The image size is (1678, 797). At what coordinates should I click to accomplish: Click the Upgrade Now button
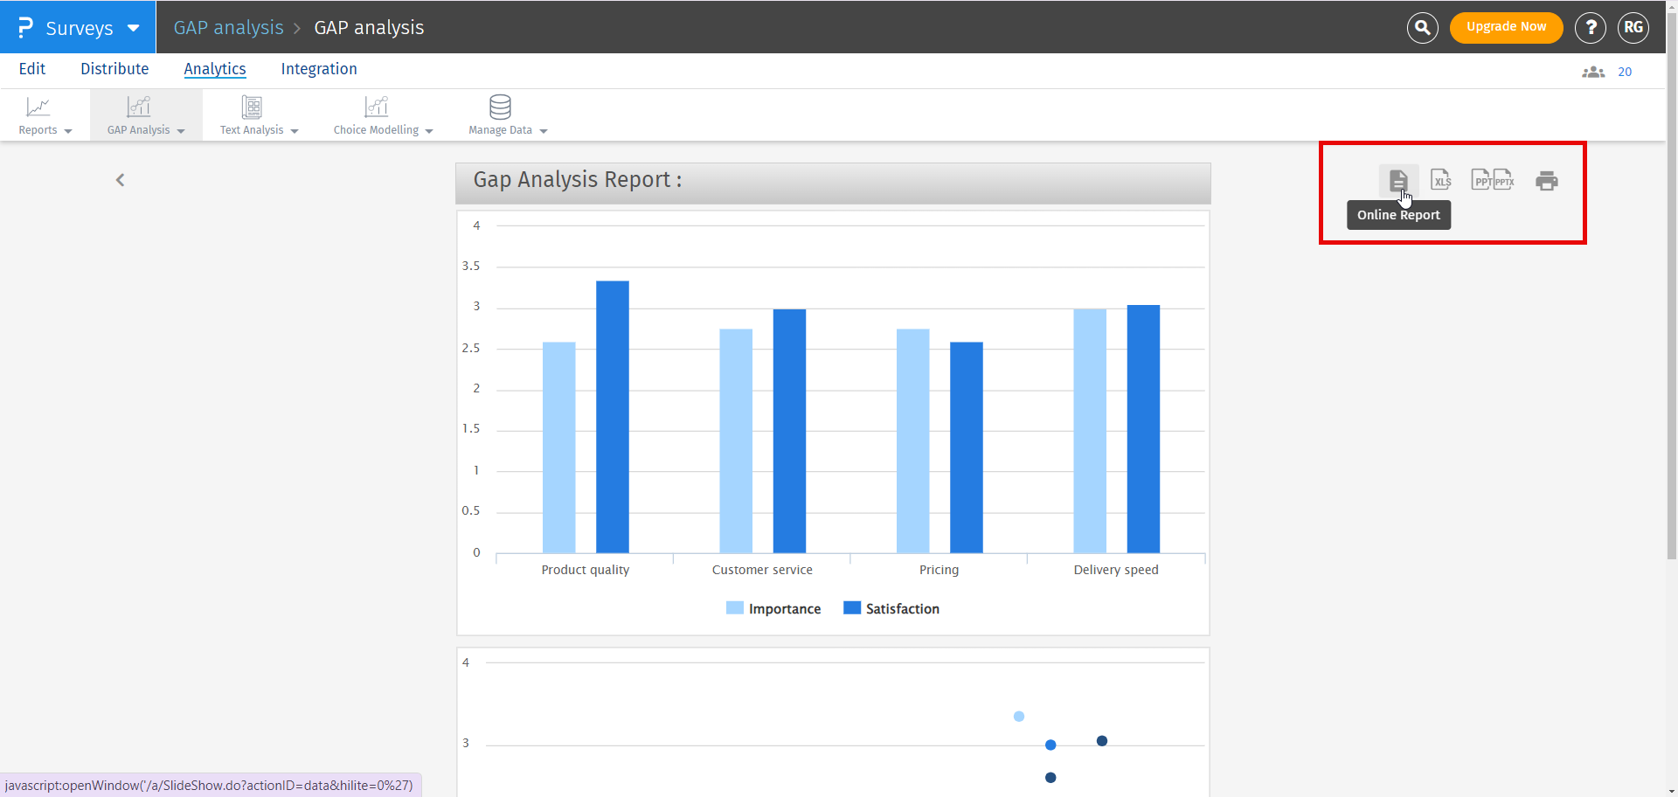pyautogui.click(x=1506, y=27)
